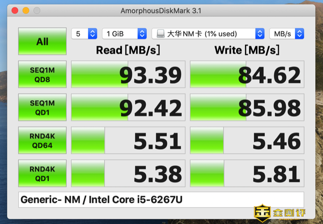Choose a disk from the 大华NM卡 dropdown
Screen dimensions: 323x224
pos(208,34)
